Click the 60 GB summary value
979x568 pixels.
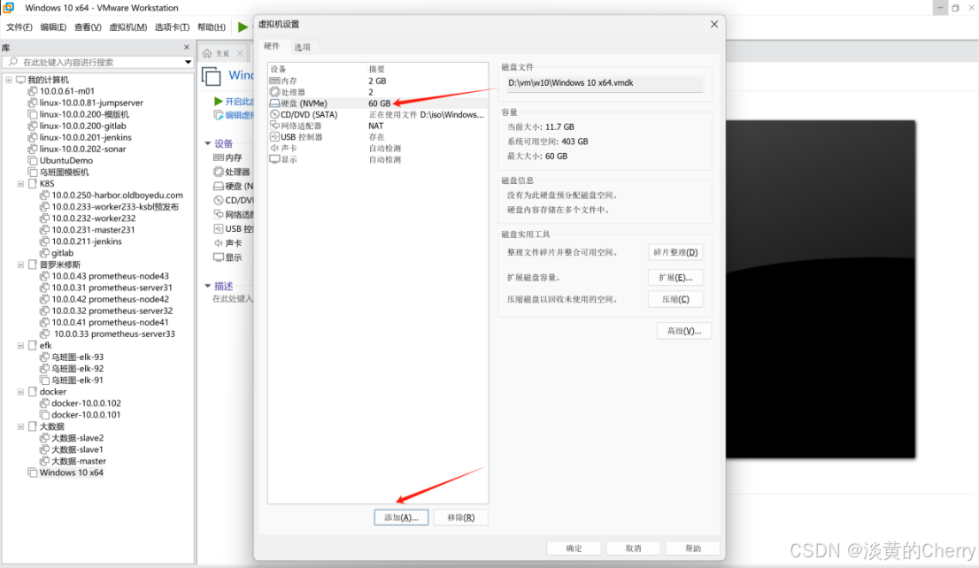[x=379, y=103]
